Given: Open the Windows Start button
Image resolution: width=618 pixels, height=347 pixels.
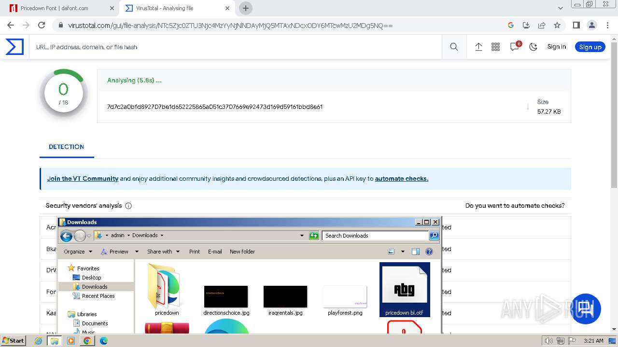Looking at the screenshot, I should click(x=13, y=340).
